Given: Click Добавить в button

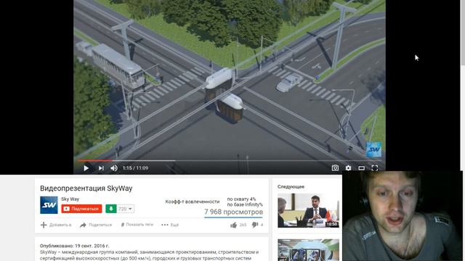Looking at the screenshot, I should (x=56, y=225).
